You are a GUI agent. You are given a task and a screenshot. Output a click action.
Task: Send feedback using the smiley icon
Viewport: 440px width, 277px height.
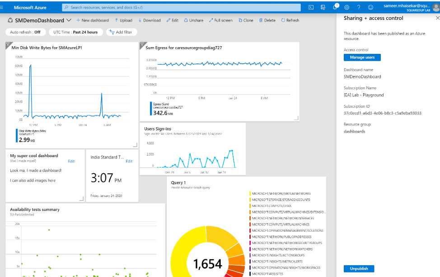pos(371,7)
